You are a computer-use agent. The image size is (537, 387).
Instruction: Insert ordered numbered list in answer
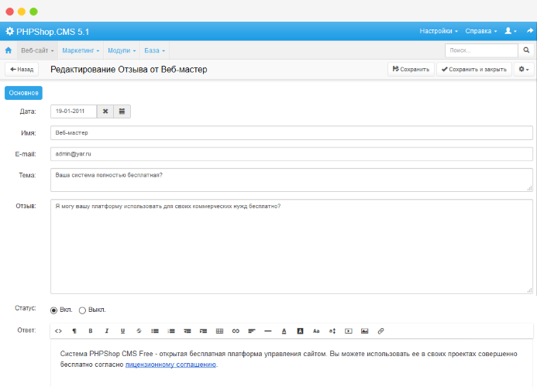click(171, 330)
